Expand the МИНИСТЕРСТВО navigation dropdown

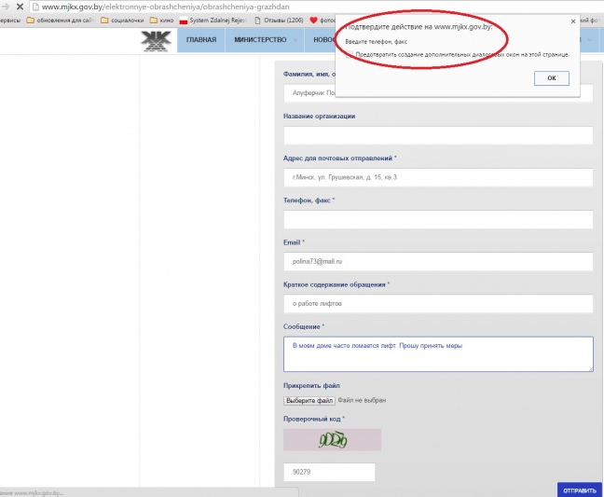[x=265, y=39]
